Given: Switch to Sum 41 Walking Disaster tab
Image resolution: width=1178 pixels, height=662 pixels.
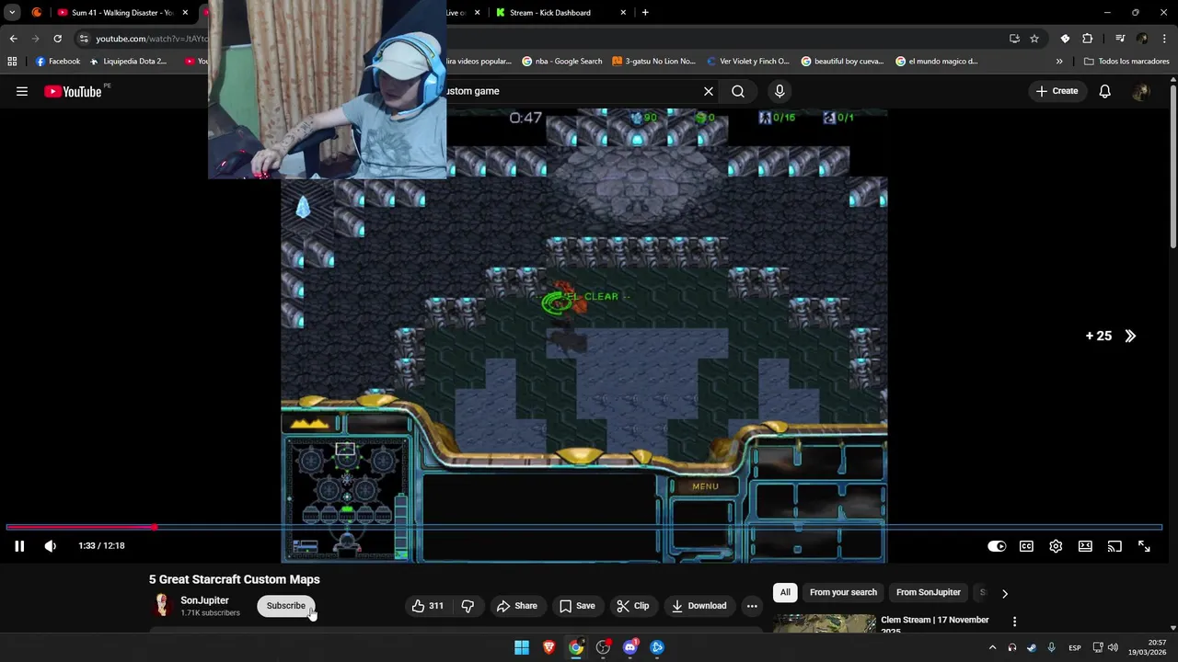Looking at the screenshot, I should coord(121,13).
